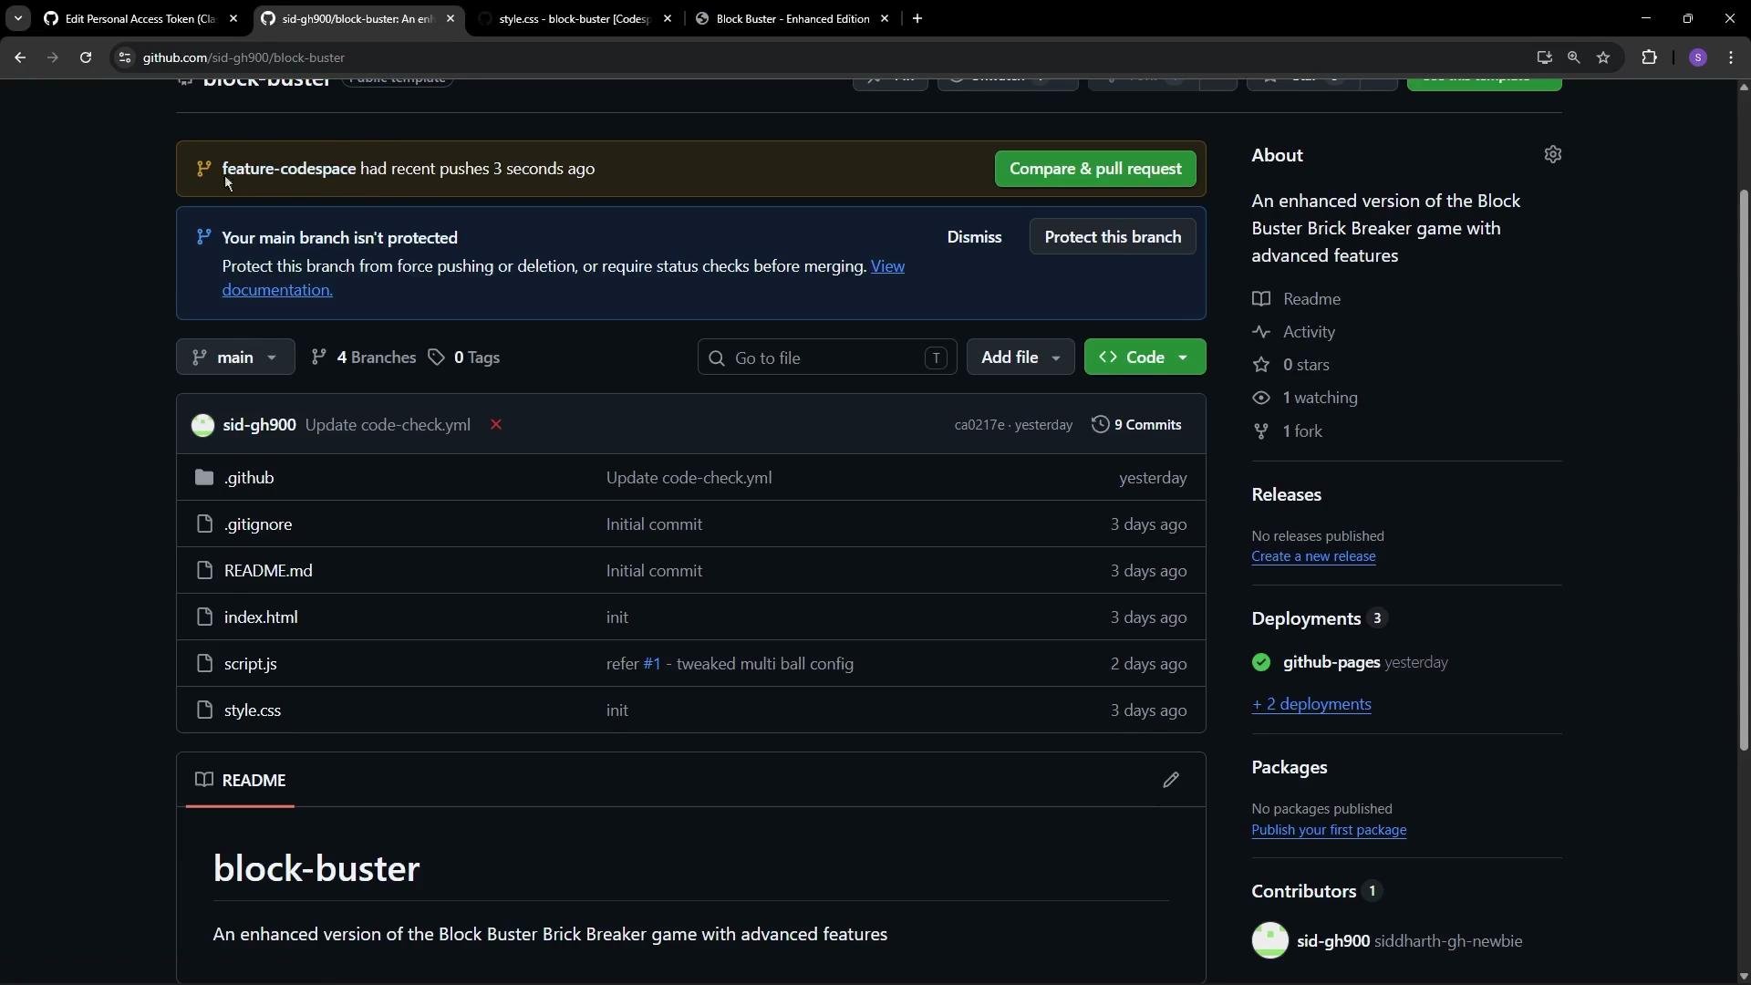Open the 1 watching link
The height and width of the screenshot is (985, 1751).
point(1305,398)
